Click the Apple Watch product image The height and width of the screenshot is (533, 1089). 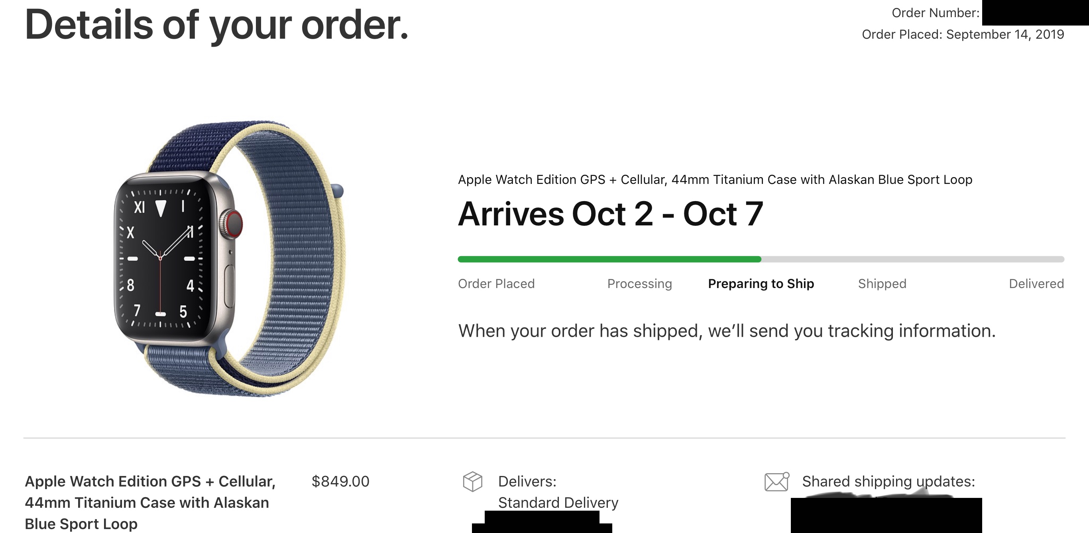pos(229,258)
